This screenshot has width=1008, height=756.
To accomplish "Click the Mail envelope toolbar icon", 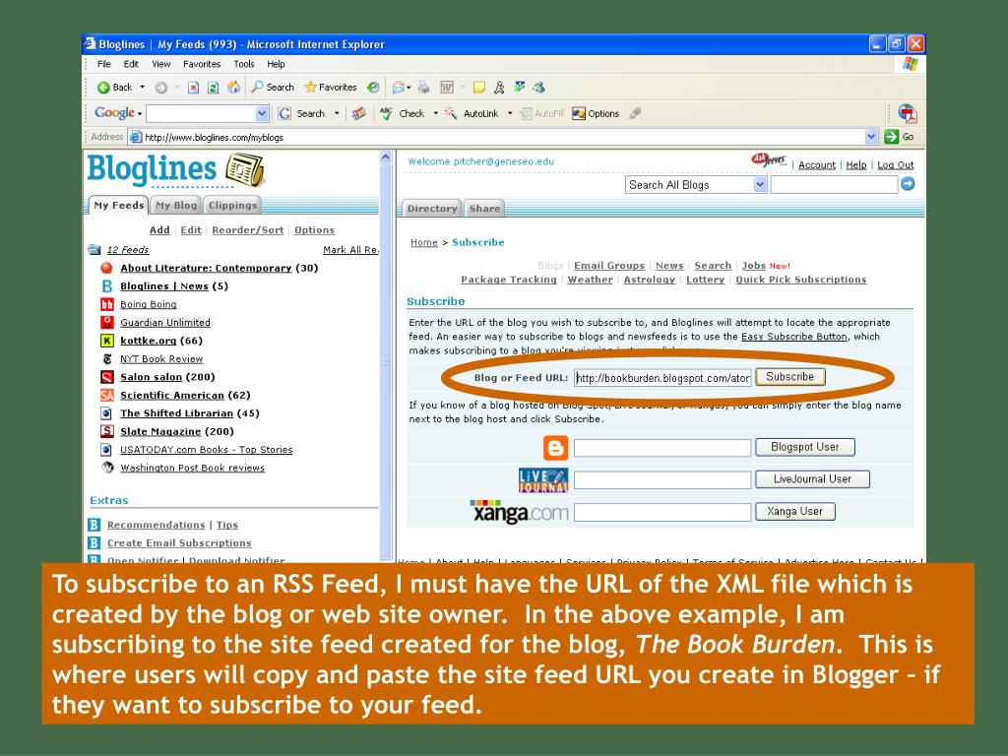I will 398,88.
